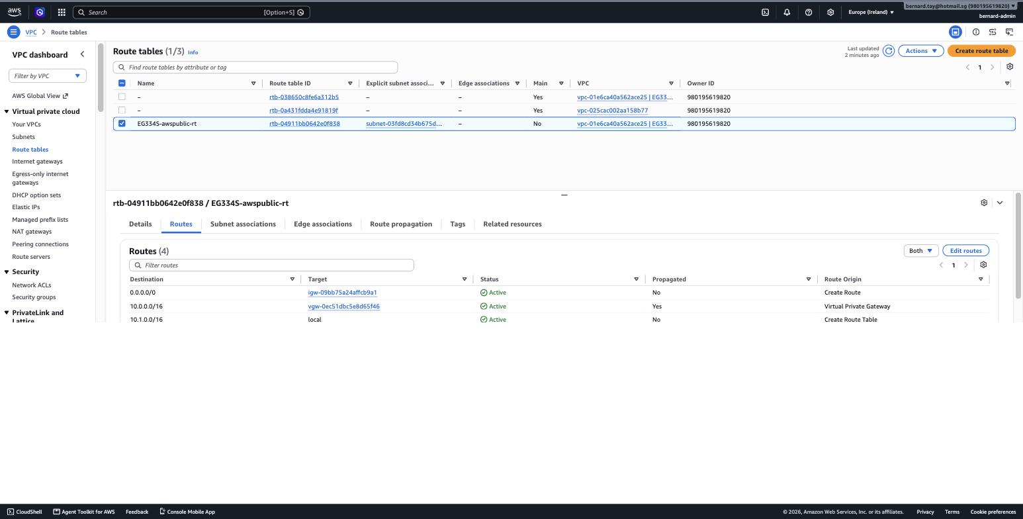Image resolution: width=1023 pixels, height=519 pixels.
Task: Open NAT gateways in sidebar
Action: [32, 232]
